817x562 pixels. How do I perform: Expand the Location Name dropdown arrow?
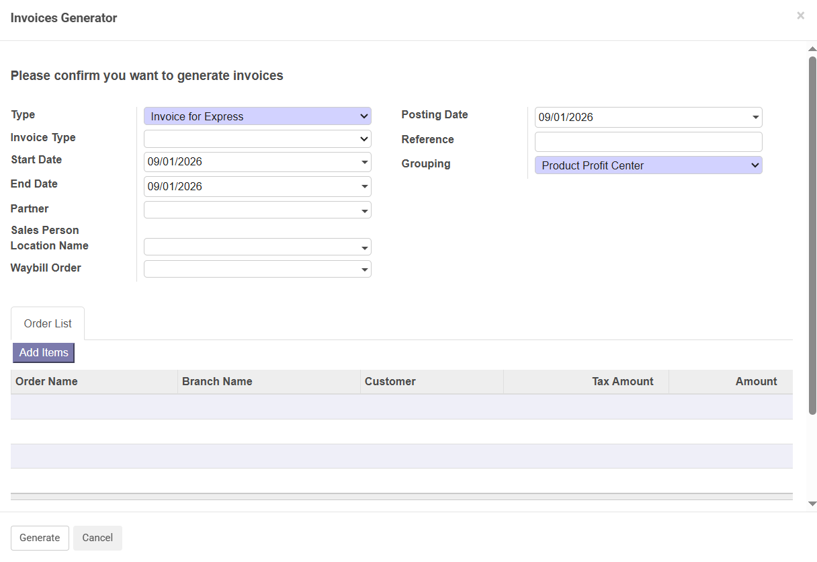(365, 247)
